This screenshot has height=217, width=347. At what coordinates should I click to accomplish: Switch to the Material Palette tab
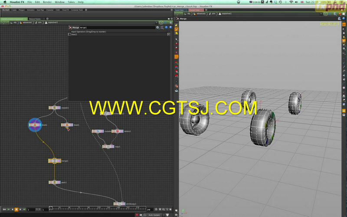pos(35,19)
